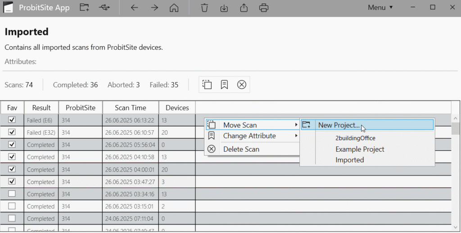Choose Delete Scan from context menu
This screenshot has width=461, height=233.
252,149
